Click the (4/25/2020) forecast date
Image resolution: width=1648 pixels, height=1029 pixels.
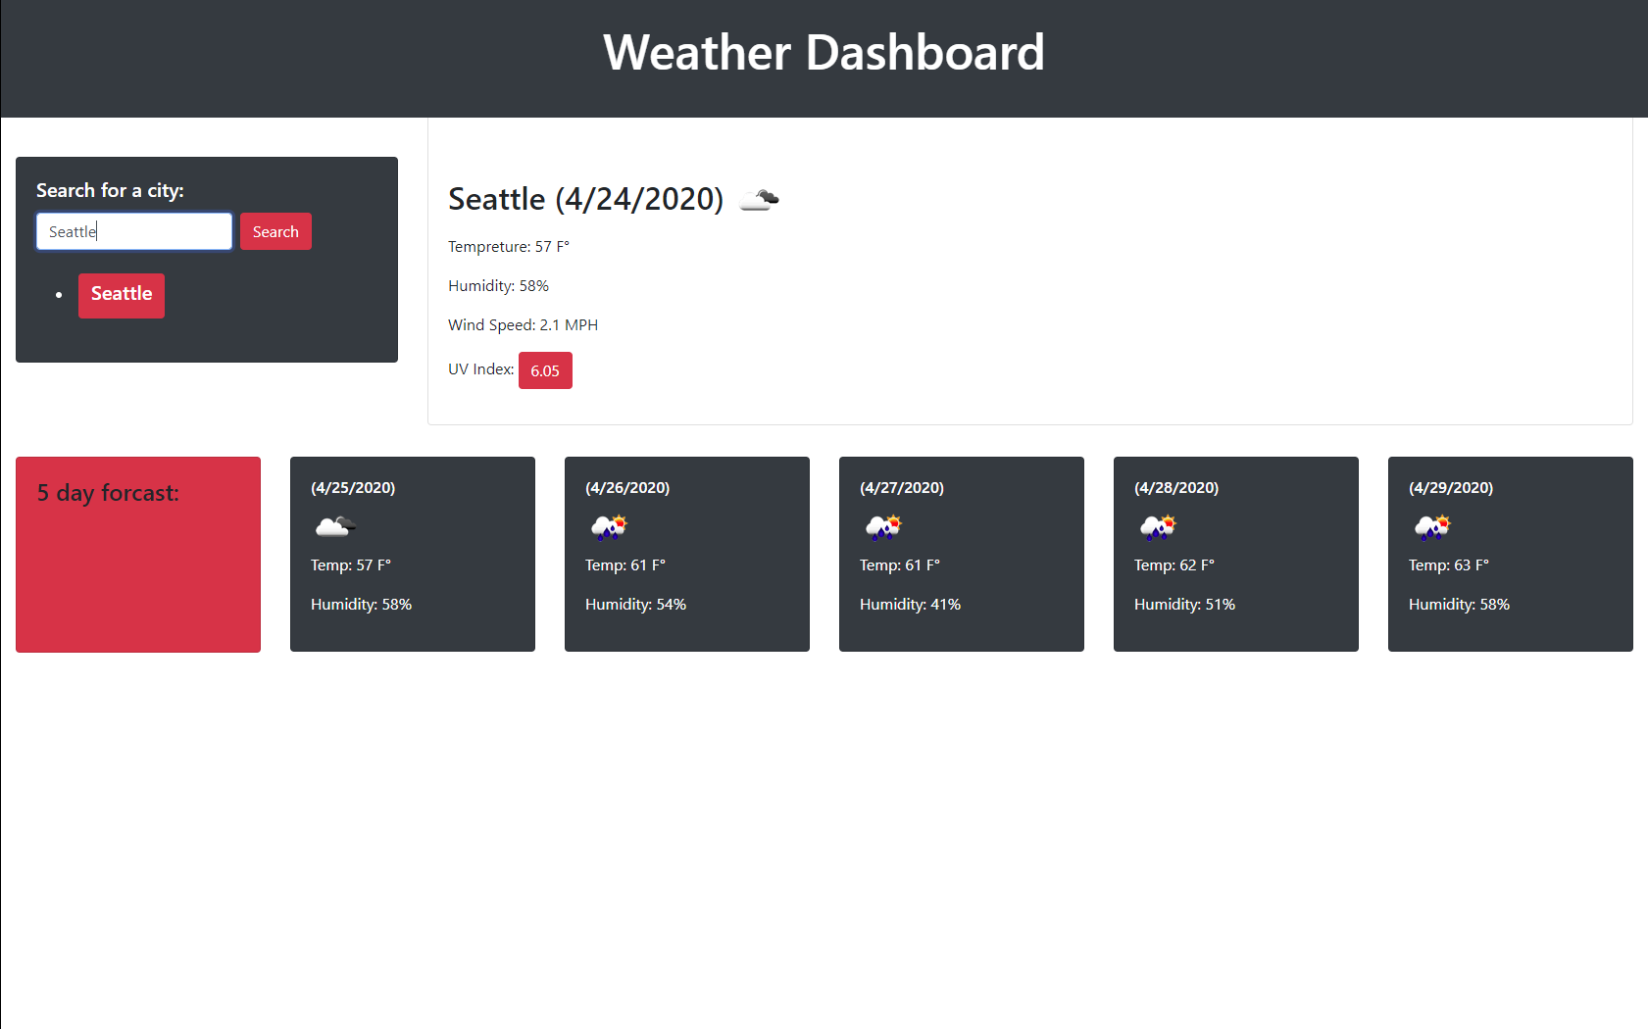(x=353, y=488)
